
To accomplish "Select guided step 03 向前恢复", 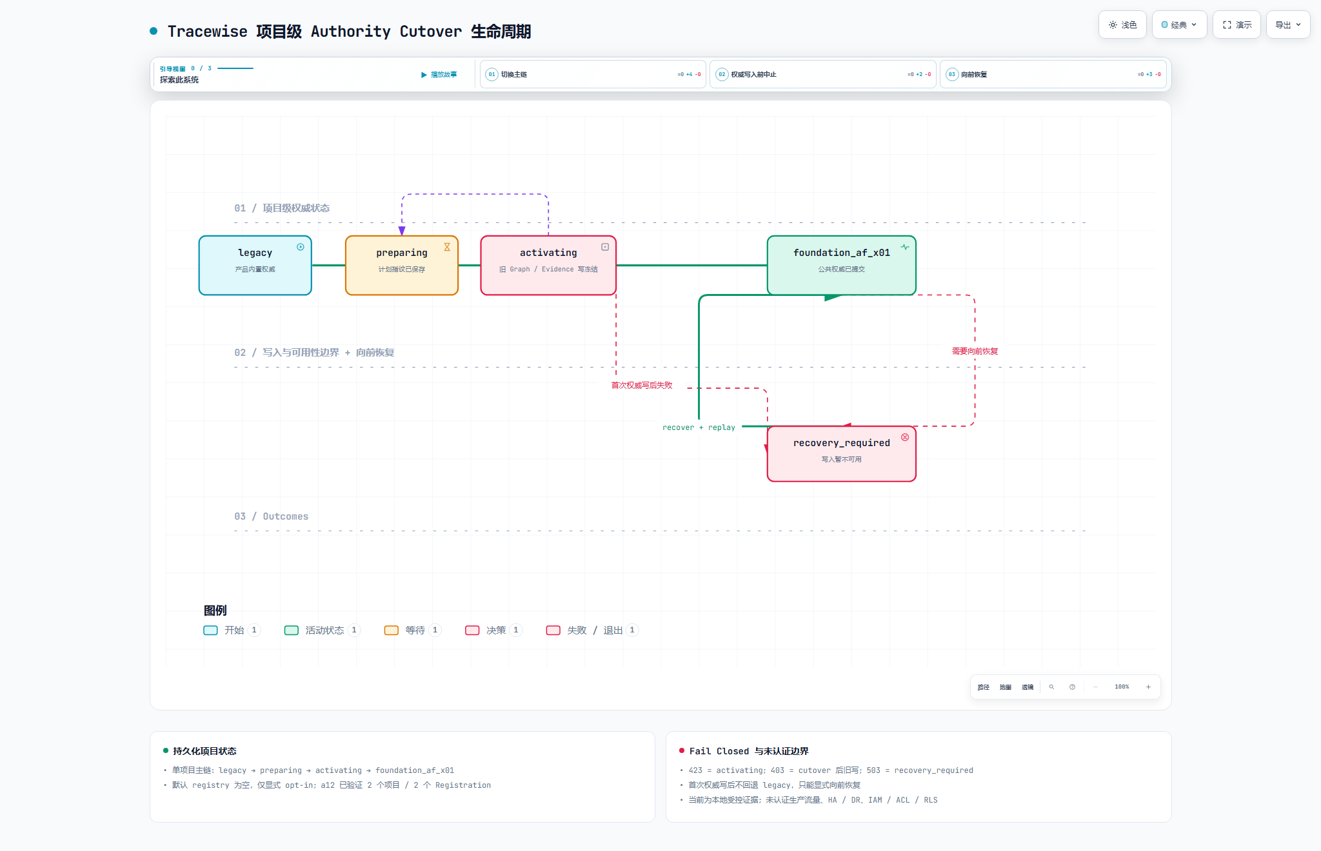I will click(1053, 74).
